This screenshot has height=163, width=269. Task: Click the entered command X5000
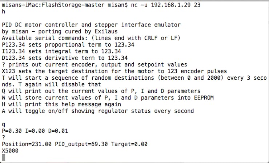(10, 151)
